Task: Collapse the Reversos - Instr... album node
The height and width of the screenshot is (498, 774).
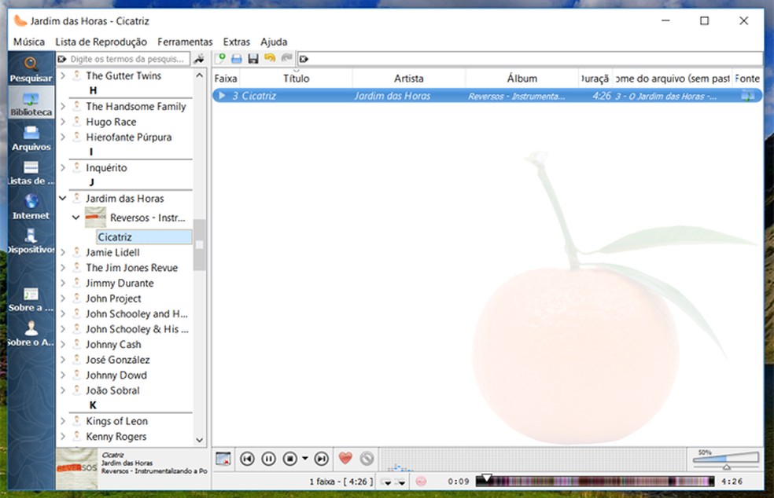Action: click(76, 217)
